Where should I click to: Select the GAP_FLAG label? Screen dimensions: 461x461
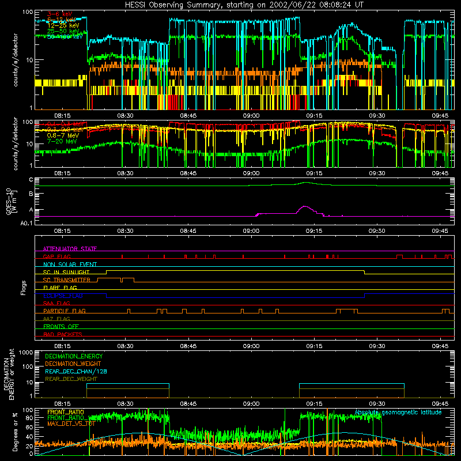coord(56,256)
